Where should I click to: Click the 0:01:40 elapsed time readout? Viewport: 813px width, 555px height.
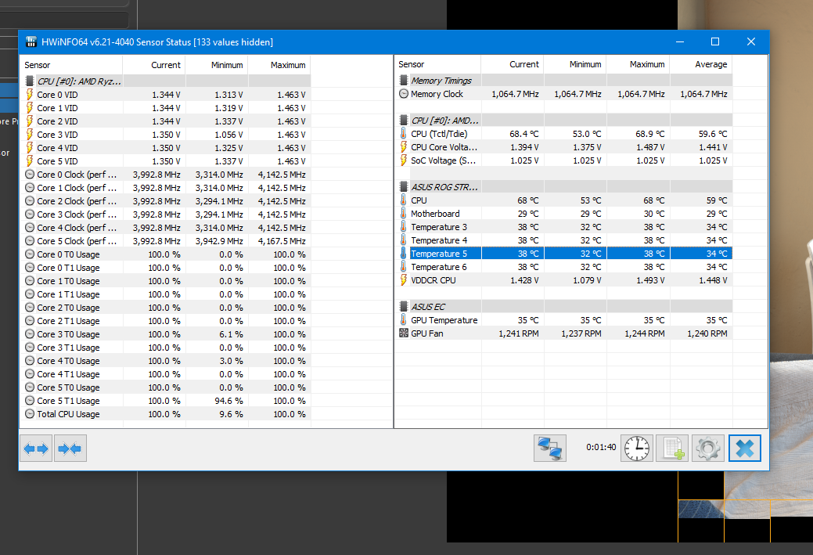pyautogui.click(x=601, y=447)
